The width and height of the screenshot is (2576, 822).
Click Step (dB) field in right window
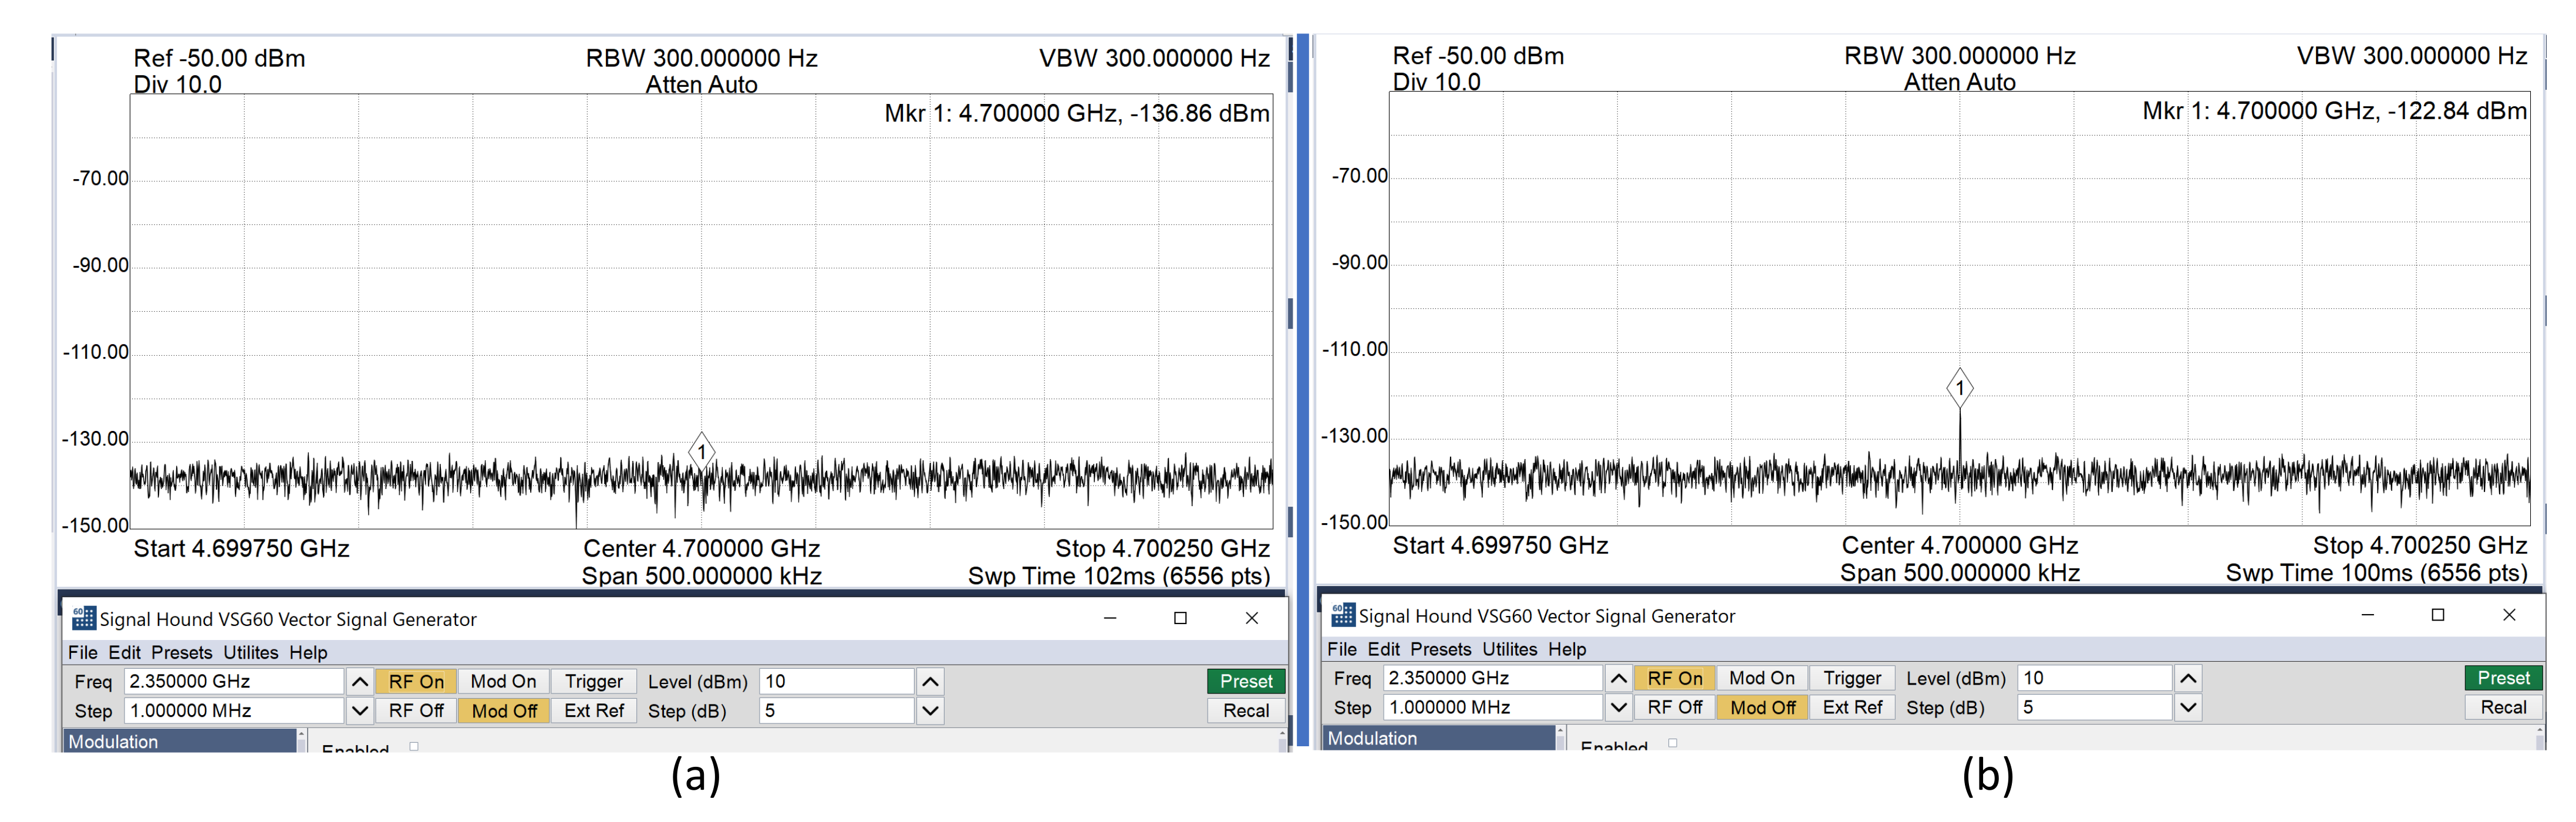click(x=2094, y=707)
